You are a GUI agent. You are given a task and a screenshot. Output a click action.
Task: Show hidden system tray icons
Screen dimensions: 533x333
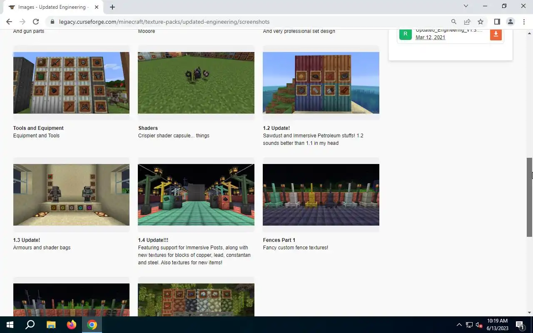click(459, 325)
